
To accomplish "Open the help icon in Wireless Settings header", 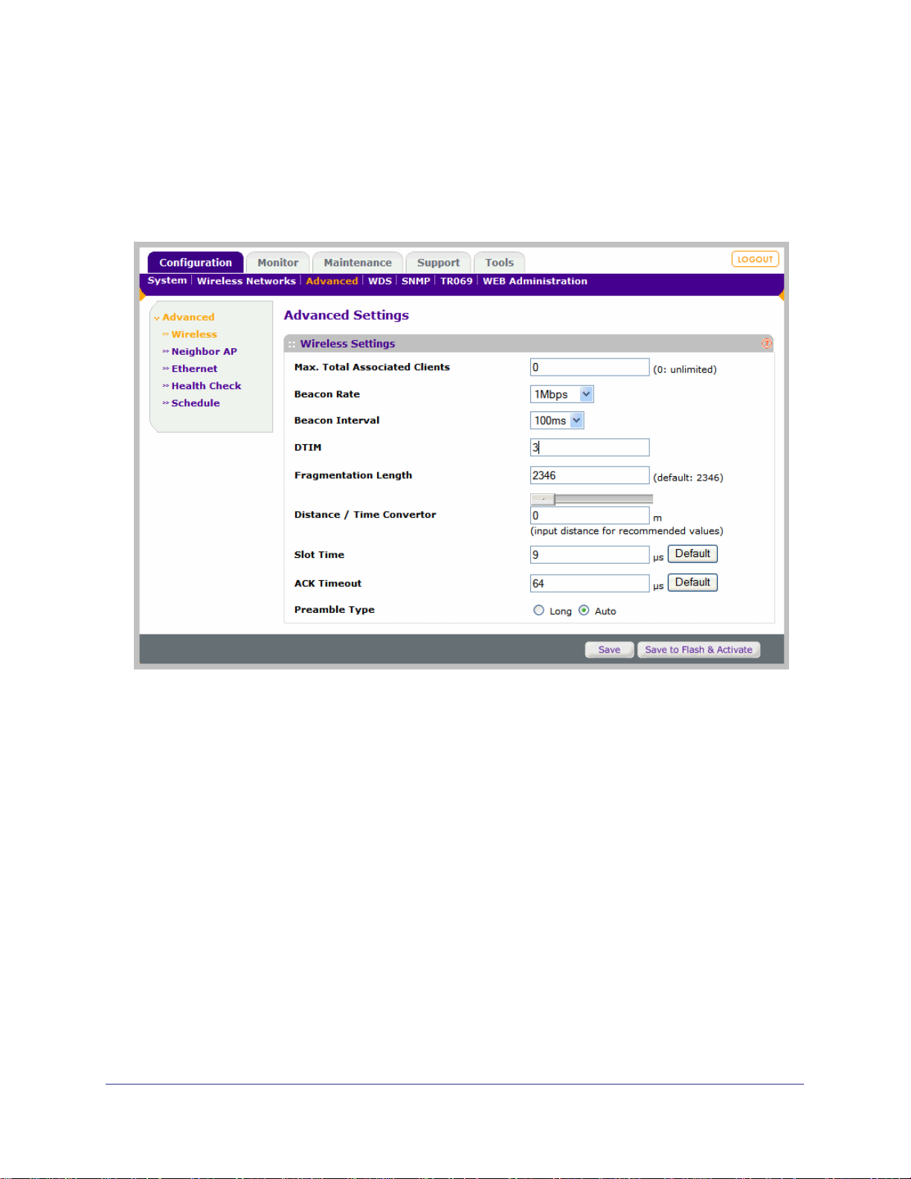I will (x=766, y=344).
